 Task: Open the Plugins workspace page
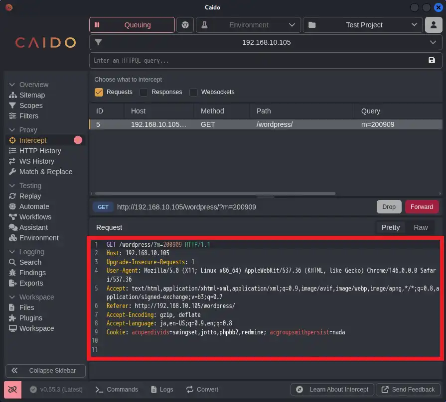30,318
